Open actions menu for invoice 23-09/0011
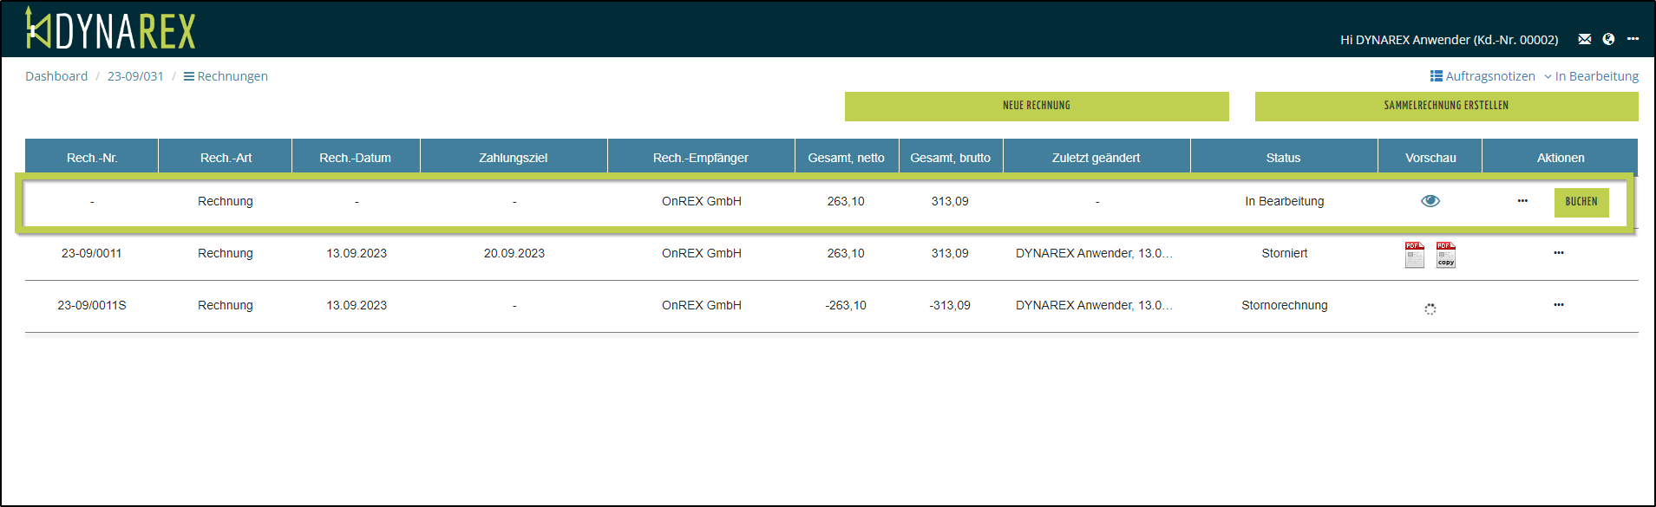The image size is (1656, 507). pyautogui.click(x=1558, y=253)
